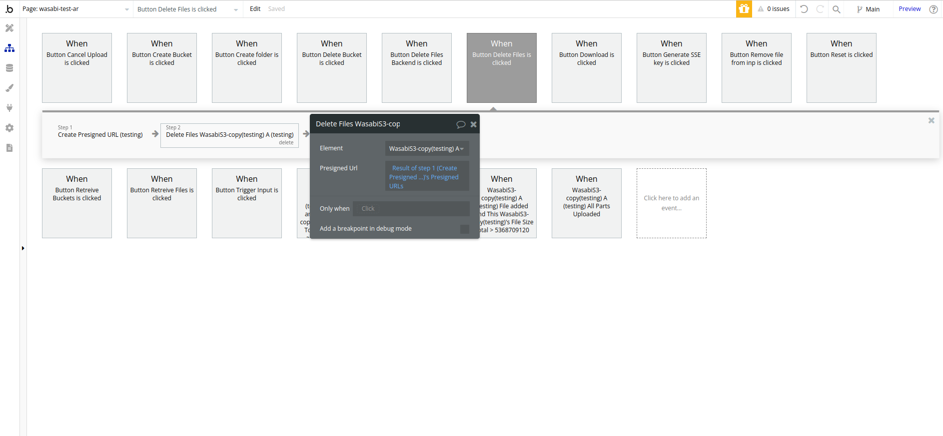The width and height of the screenshot is (943, 436).
Task: Open the Settings gear icon in sidebar
Action: pyautogui.click(x=9, y=128)
